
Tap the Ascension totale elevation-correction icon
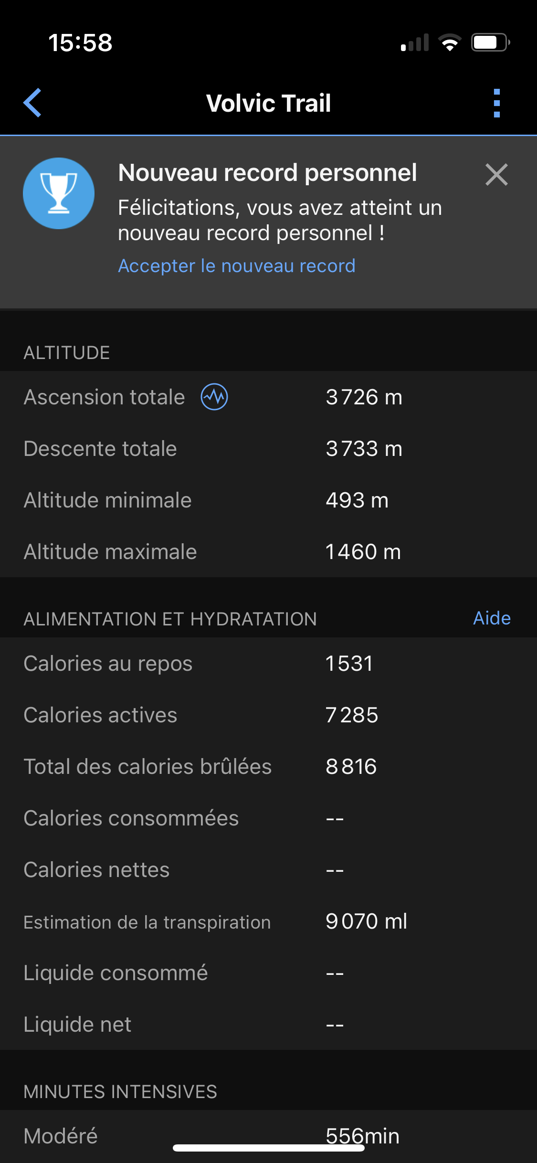(x=214, y=397)
